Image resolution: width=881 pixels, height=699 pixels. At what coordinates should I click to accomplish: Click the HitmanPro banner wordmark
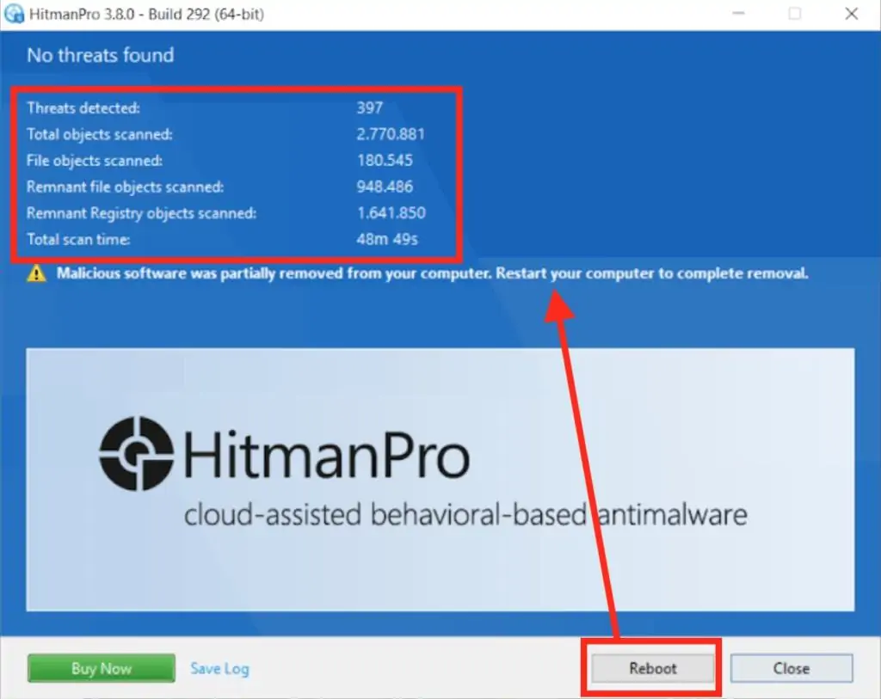tap(326, 456)
